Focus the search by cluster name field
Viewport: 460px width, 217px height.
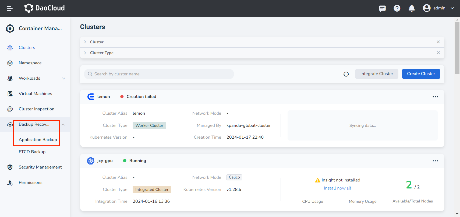(x=161, y=74)
